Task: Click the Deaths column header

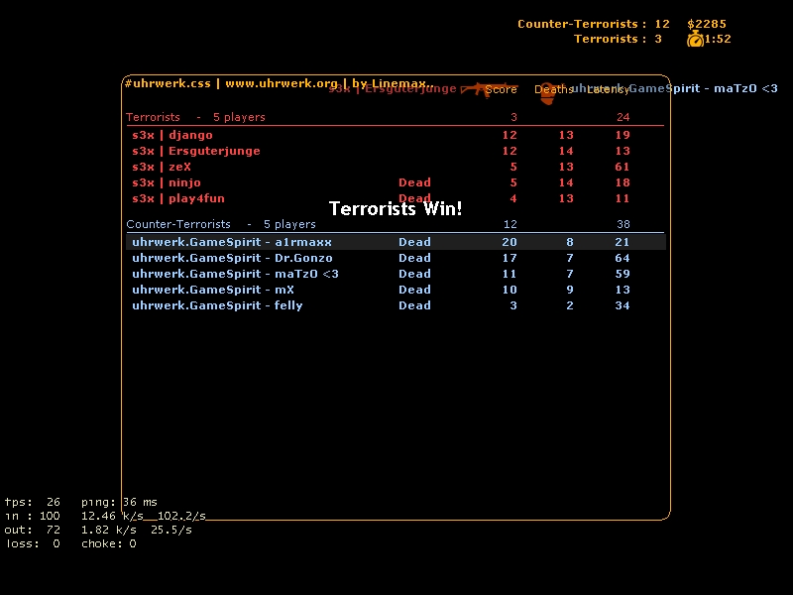Action: (553, 89)
